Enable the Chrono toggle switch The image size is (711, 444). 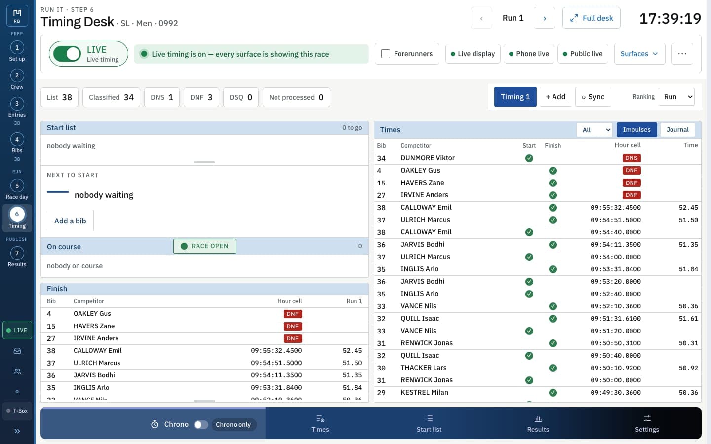tap(200, 425)
